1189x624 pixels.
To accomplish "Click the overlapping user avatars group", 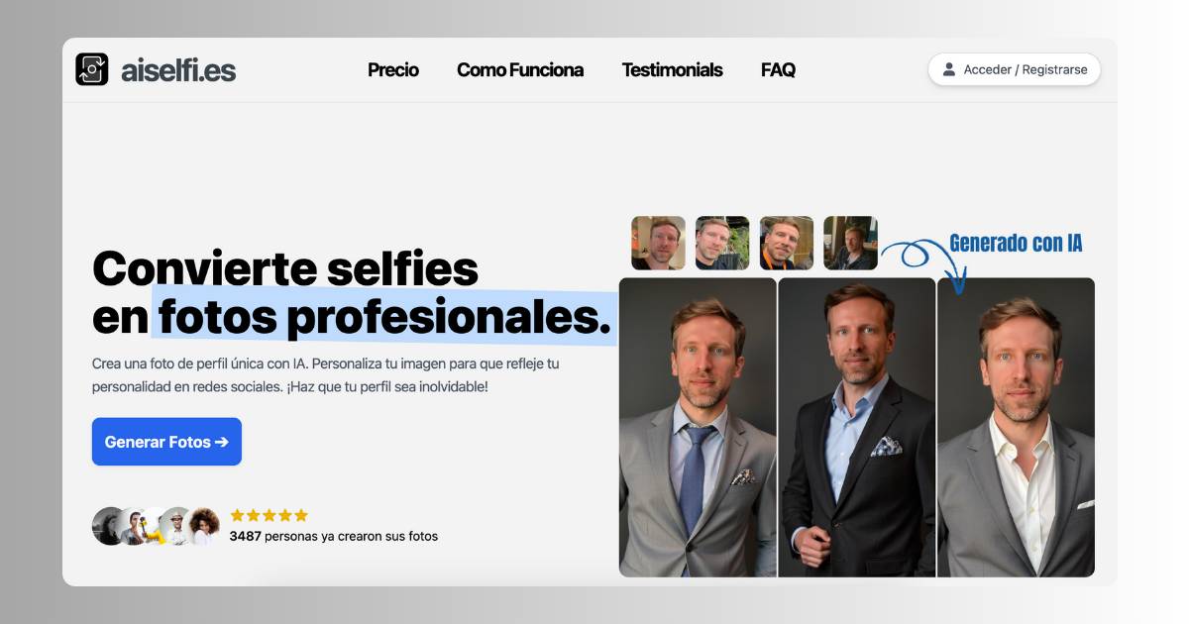I will (x=156, y=526).
